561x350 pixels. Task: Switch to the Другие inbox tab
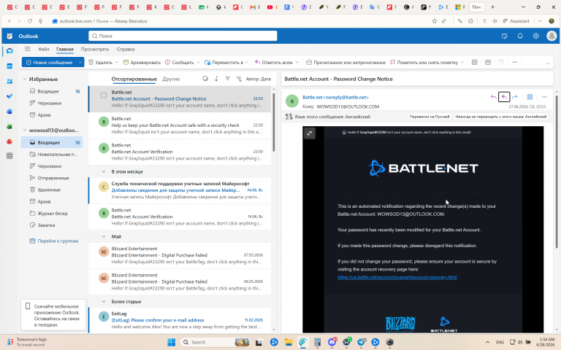171,79
